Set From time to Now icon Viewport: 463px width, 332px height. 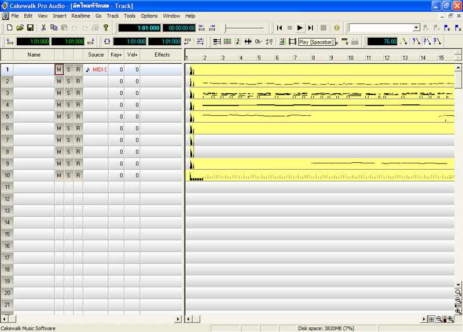click(9, 41)
